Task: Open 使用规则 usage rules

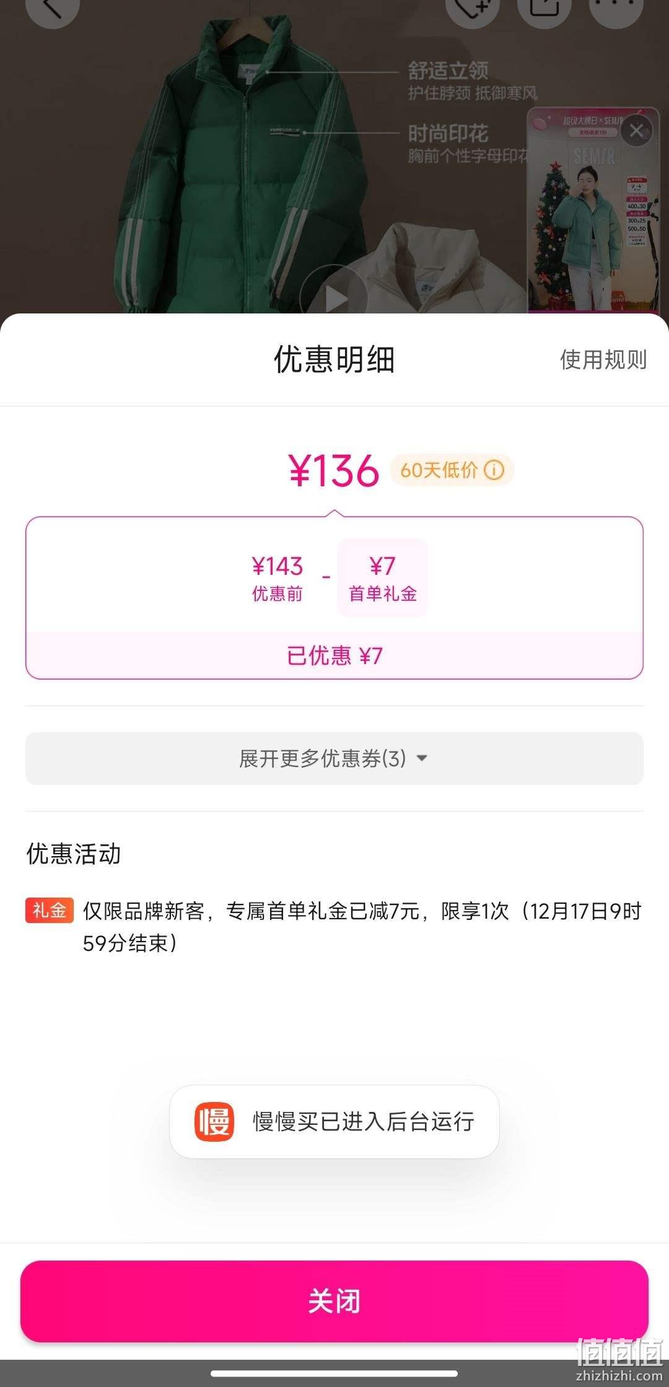Action: 603,359
